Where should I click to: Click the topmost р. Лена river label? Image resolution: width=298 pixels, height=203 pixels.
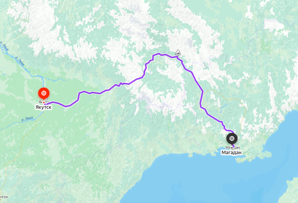tap(4, 46)
